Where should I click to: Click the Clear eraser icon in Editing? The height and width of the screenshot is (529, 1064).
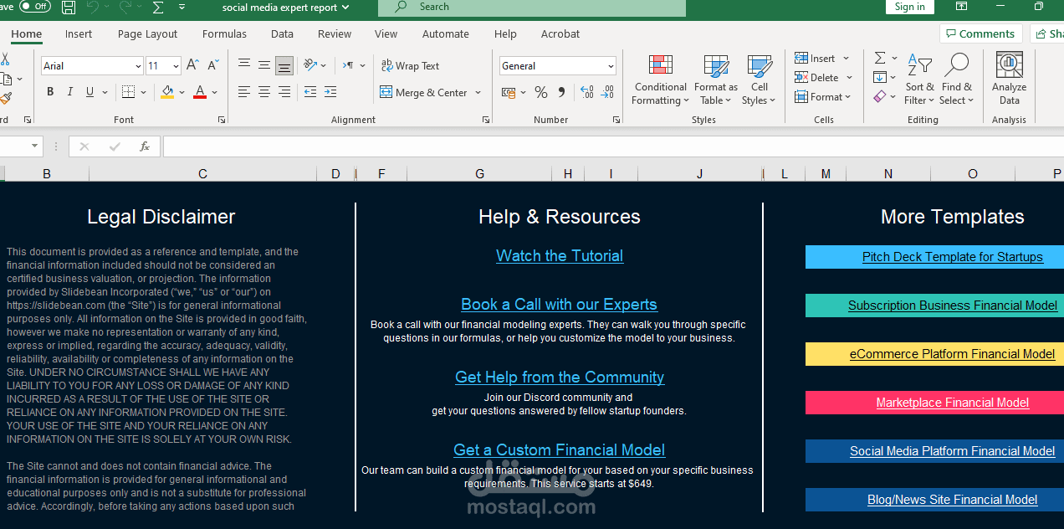(879, 96)
